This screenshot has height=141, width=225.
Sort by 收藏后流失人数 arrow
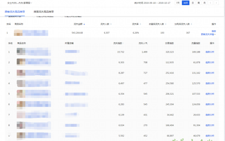[x=166, y=24]
